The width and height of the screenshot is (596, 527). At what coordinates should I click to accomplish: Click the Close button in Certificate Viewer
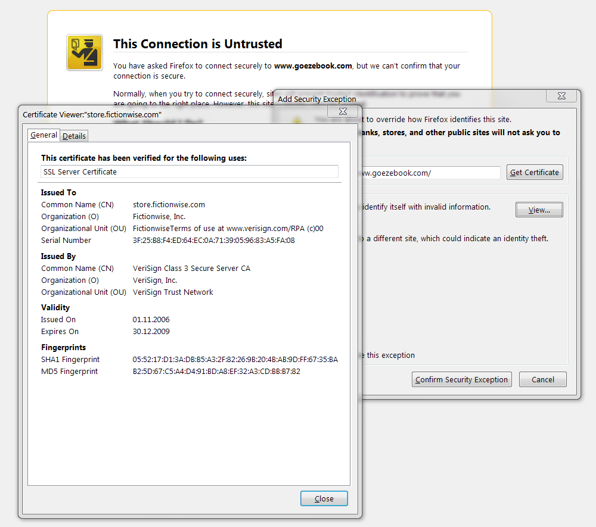[324, 498]
